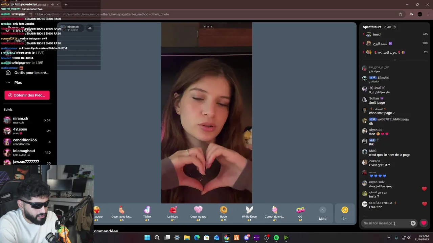Send the Cornet de crème gift
Screen dimensions: 433x243
(x=275, y=214)
